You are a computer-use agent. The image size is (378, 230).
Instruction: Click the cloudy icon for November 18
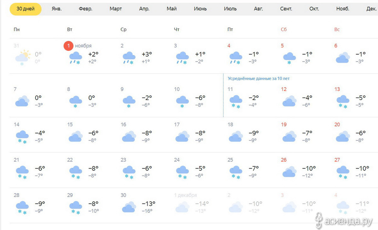236,136
